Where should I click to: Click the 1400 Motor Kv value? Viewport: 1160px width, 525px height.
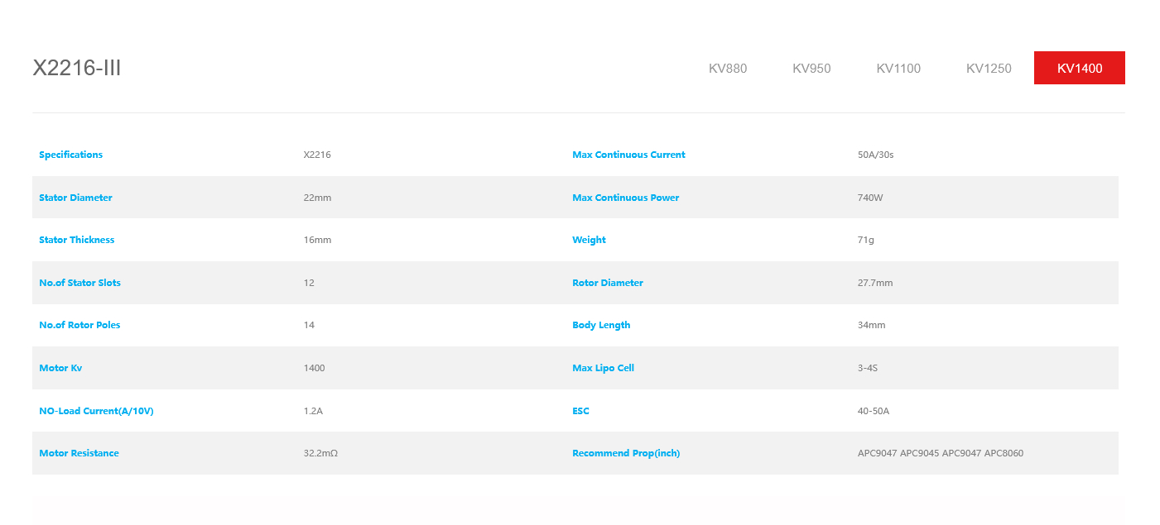coord(314,368)
